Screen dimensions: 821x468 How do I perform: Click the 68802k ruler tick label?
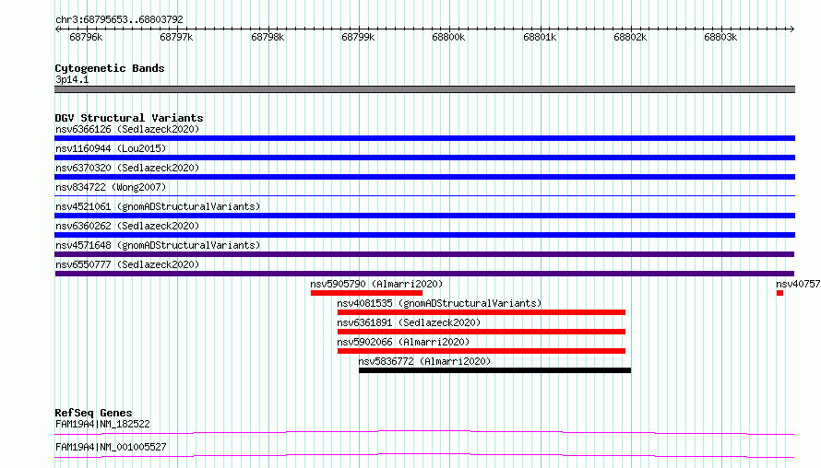point(630,37)
